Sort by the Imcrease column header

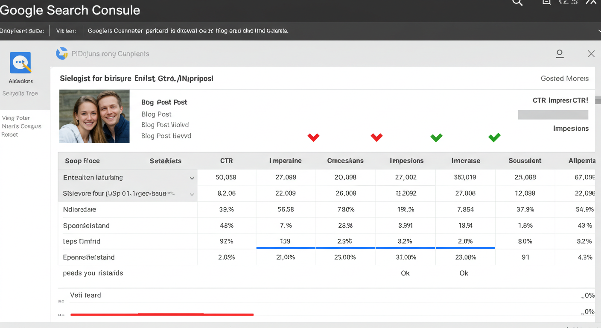[466, 161]
